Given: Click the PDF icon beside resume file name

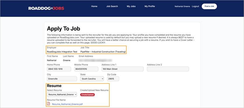Looking at the screenshot, I should point(49,104).
